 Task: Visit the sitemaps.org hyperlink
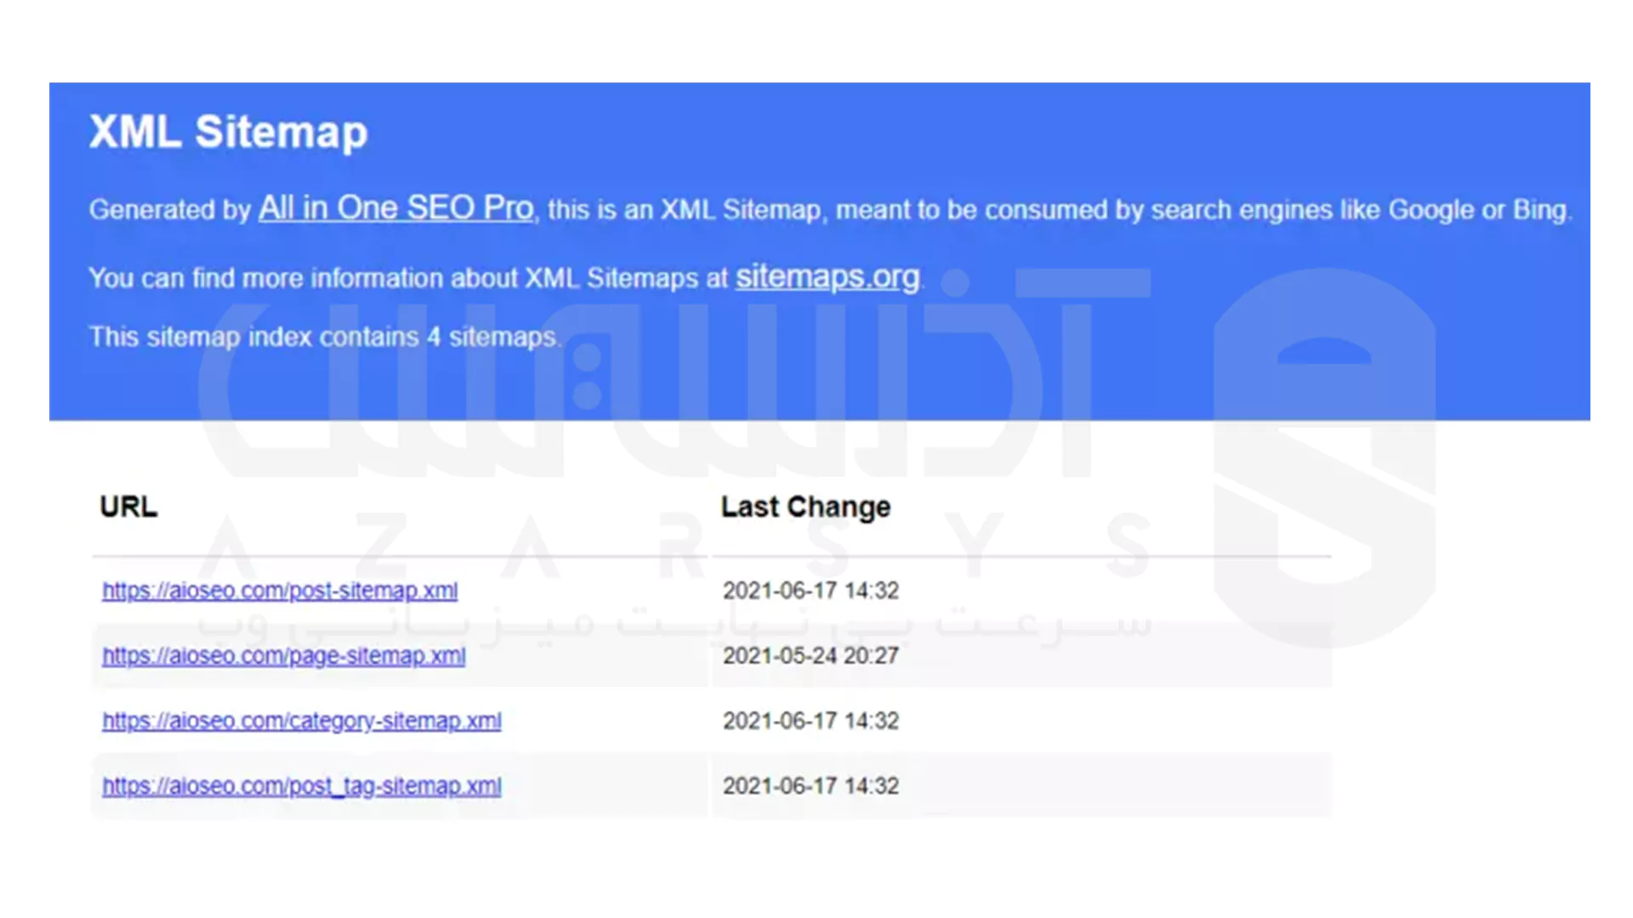(x=826, y=277)
